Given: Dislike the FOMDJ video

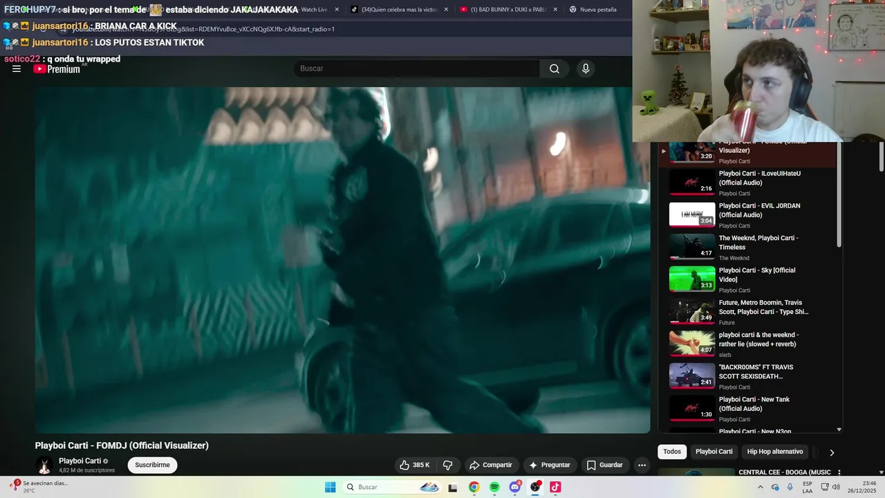Looking at the screenshot, I should 447,465.
